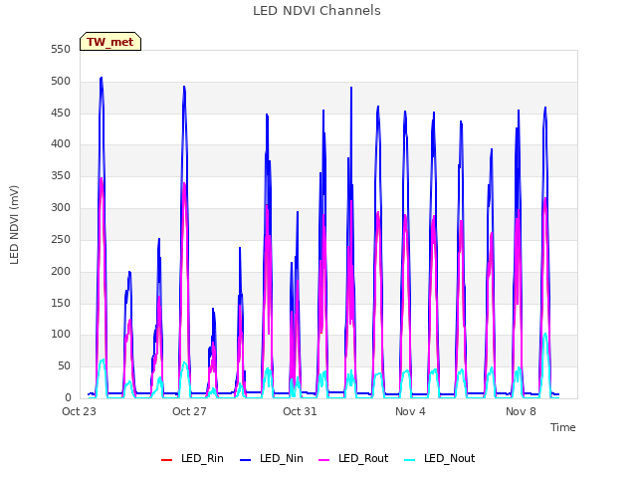Image resolution: width=637 pixels, height=478 pixels.
Task: Click the cyan LED_Nout legend color marker
Action: point(410,460)
